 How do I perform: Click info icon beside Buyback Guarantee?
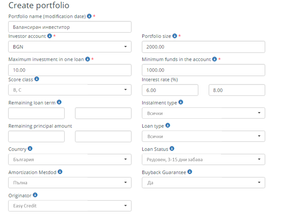coord(190,172)
